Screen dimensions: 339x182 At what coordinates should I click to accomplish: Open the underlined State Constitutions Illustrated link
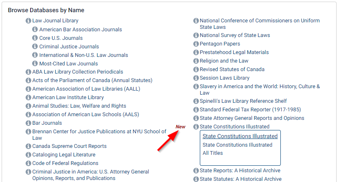pyautogui.click(x=240, y=136)
